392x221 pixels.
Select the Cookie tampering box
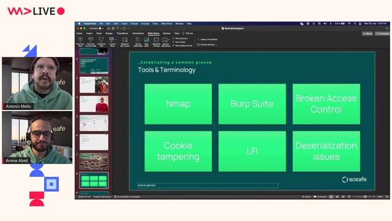click(x=178, y=152)
